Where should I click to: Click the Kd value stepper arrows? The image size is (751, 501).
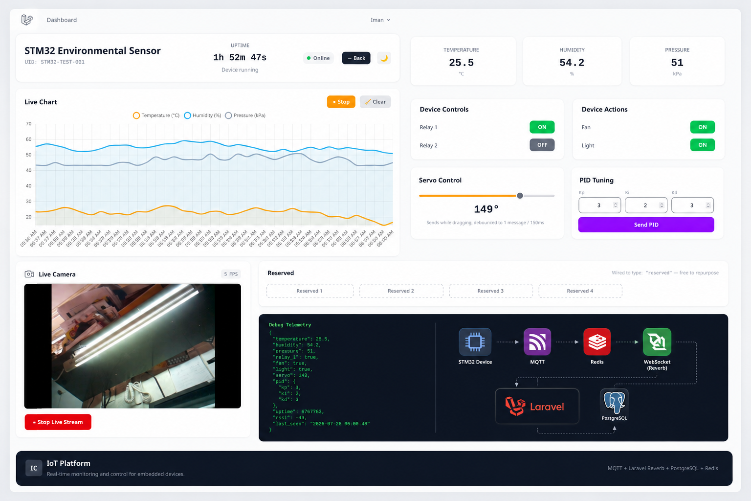708,205
